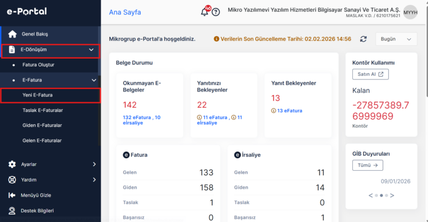This screenshot has height=222, width=428.
Task: Select the last GİB carousel dot
Action: point(386,195)
